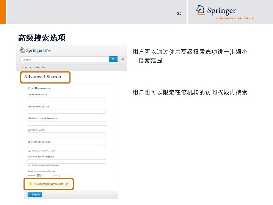
Task: Click the yellow icon beside Include preview-only
Action: pos(30,184)
